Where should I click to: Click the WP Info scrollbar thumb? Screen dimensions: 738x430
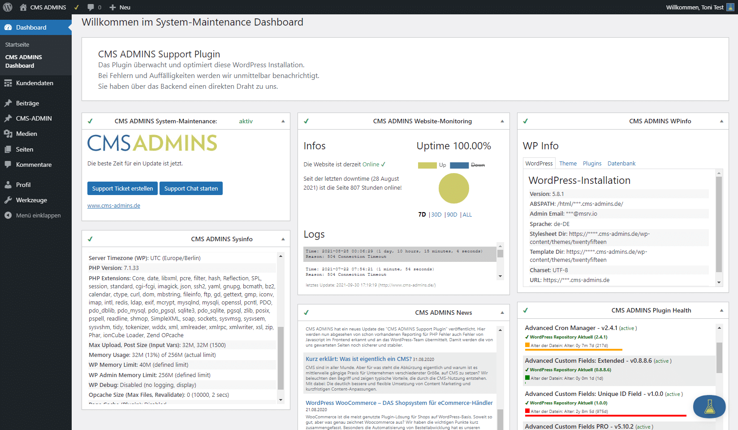coord(719,224)
